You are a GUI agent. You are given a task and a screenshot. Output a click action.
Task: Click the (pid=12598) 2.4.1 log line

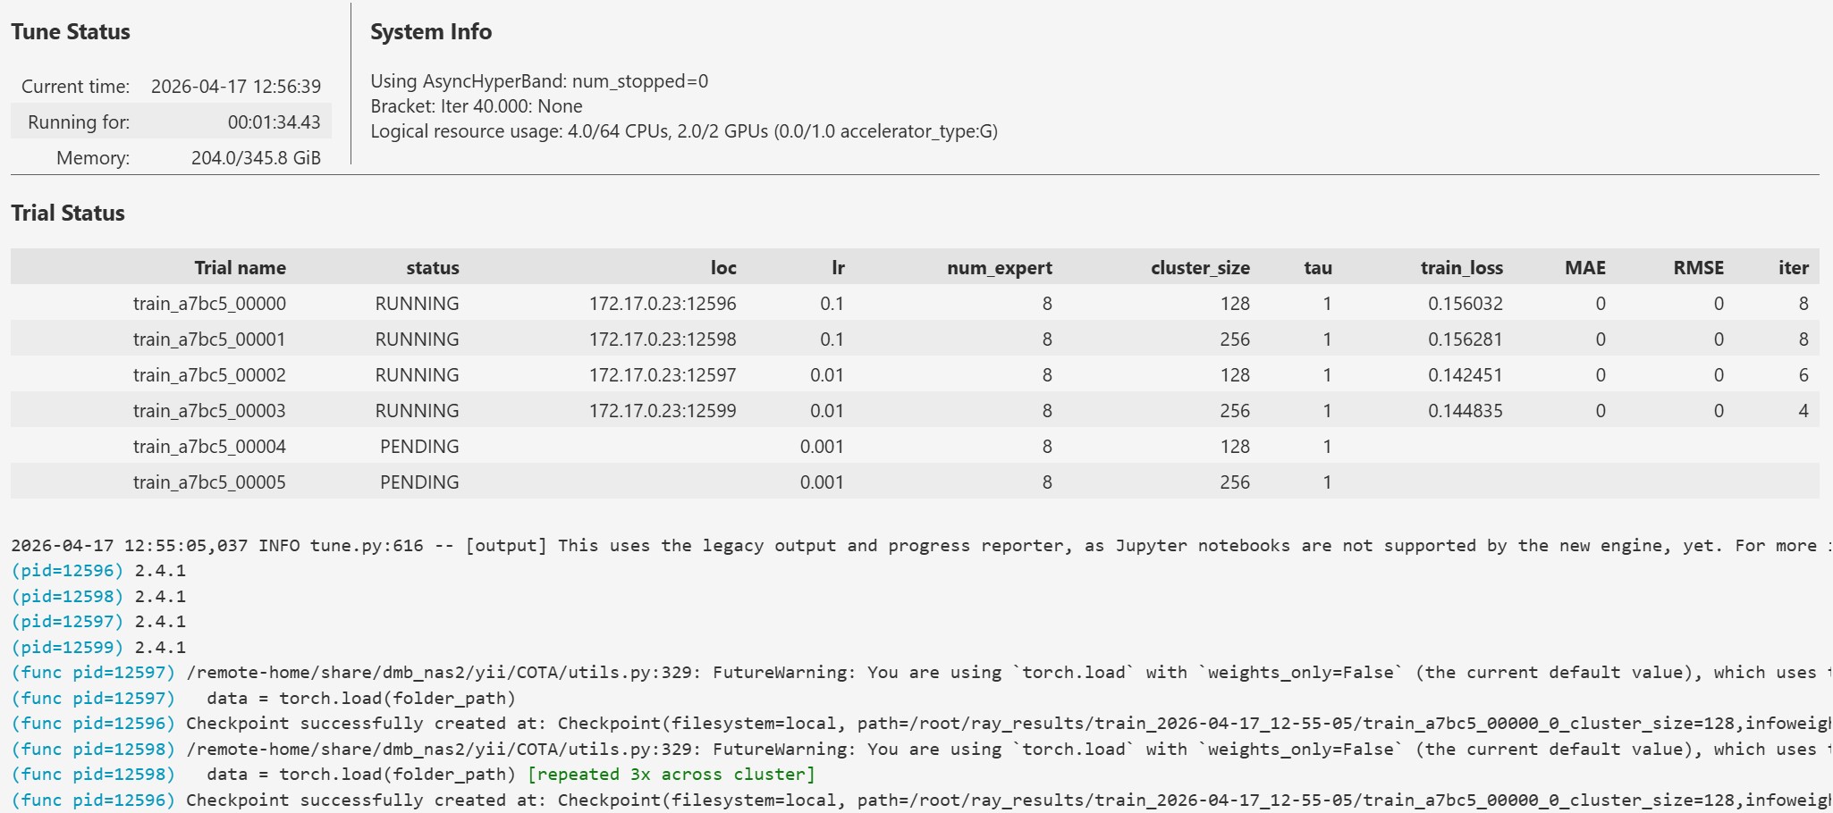pos(98,597)
